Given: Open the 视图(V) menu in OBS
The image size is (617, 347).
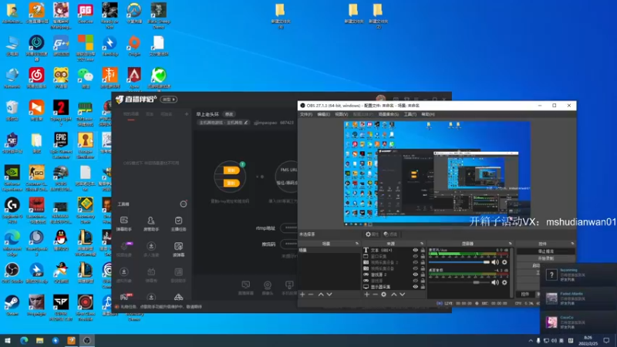Looking at the screenshot, I should tap(341, 114).
